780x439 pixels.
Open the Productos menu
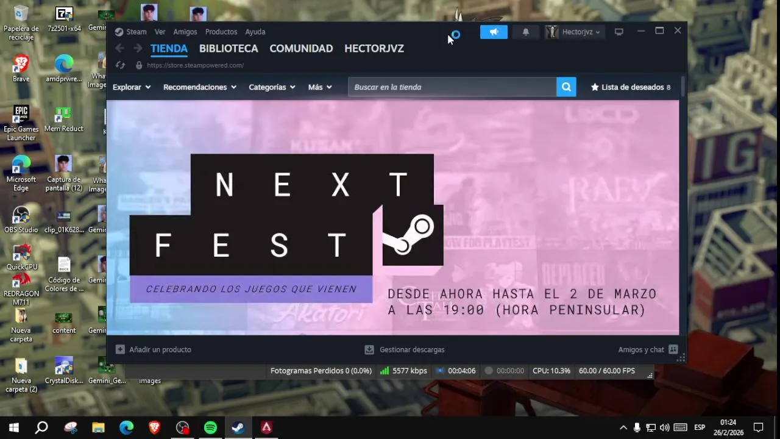click(x=221, y=32)
